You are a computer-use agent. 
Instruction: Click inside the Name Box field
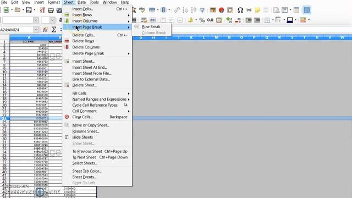pos(16,30)
